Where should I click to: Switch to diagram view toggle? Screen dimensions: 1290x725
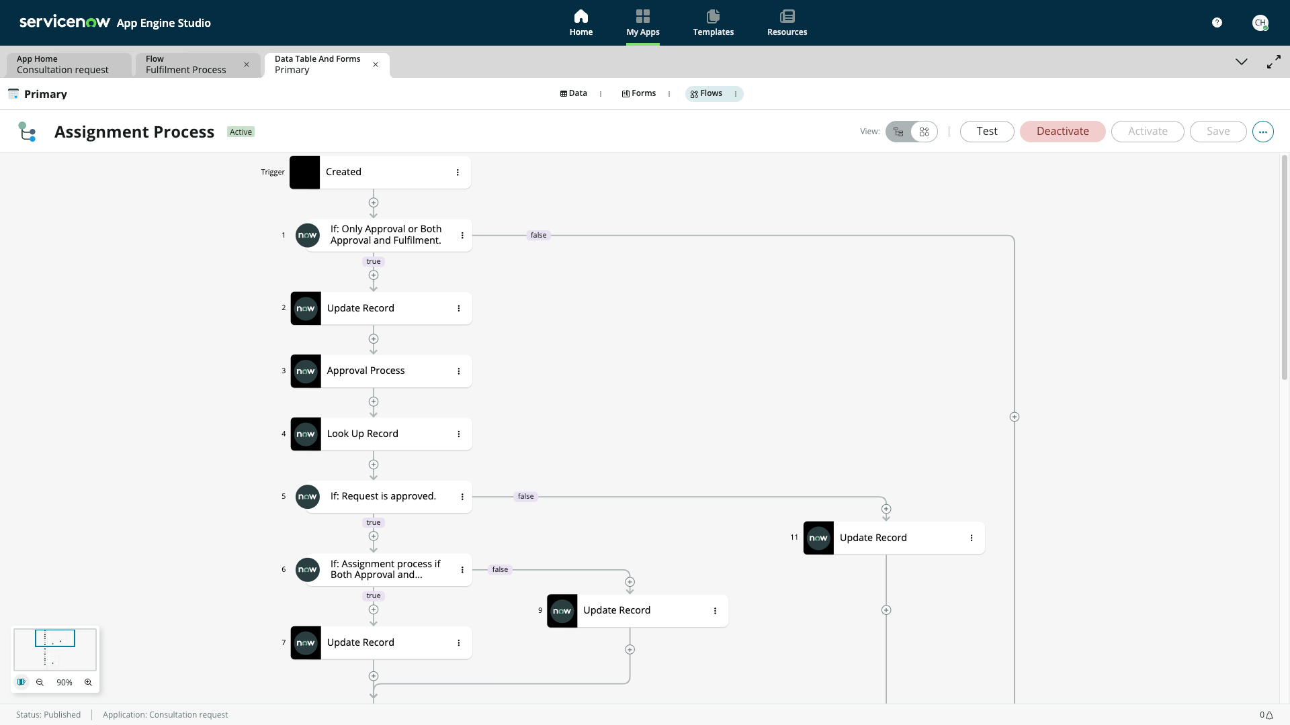[924, 132]
